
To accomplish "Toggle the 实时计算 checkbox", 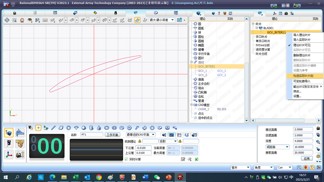I will pos(126,159).
